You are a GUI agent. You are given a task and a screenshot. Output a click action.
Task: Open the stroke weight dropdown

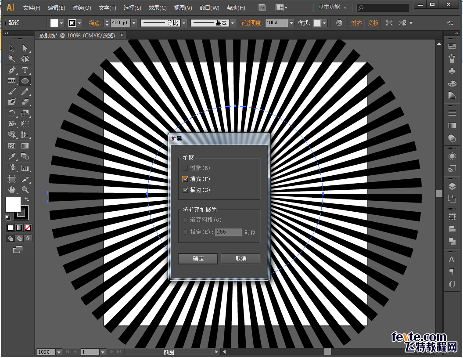coord(134,23)
